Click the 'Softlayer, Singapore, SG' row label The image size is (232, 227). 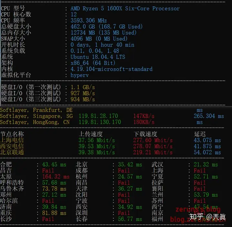(36, 116)
